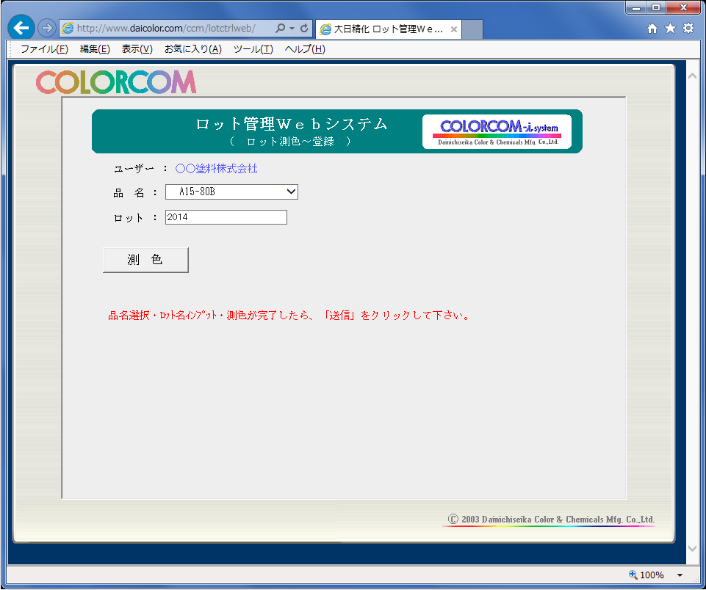Screen dimensions: 706x590
Task: Click the 2003 Dainichiseika copyright text
Action: pyautogui.click(x=551, y=520)
